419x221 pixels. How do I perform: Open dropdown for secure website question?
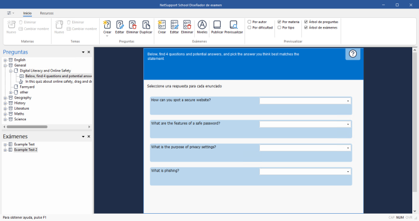click(x=348, y=101)
